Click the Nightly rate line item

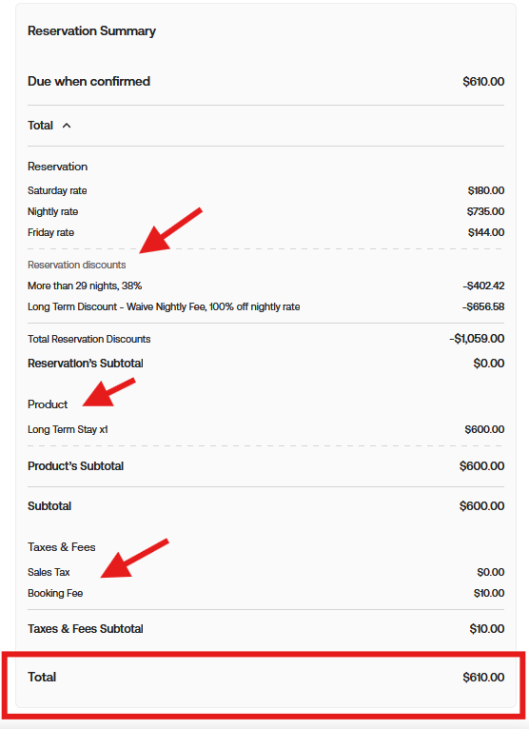(x=265, y=211)
